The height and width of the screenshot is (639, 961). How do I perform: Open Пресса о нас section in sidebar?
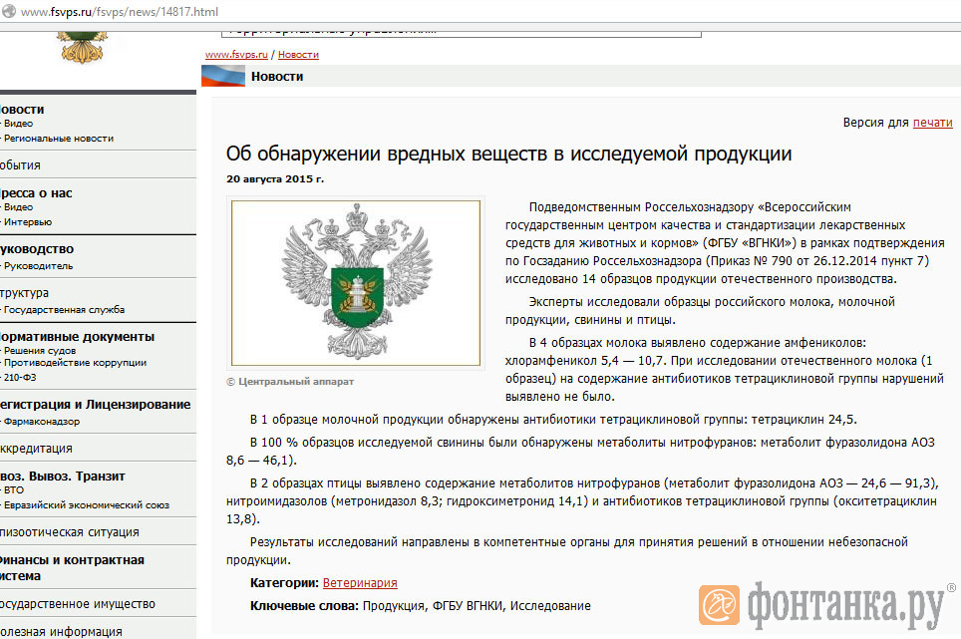click(x=36, y=193)
